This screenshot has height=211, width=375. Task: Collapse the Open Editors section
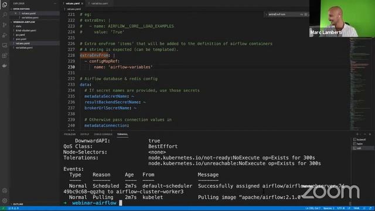[21, 9]
